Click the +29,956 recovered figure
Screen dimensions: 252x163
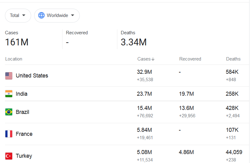pos(187,116)
